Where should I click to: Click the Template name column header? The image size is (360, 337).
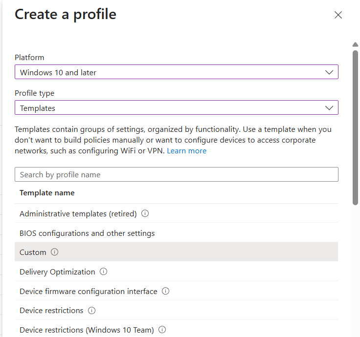[47, 193]
